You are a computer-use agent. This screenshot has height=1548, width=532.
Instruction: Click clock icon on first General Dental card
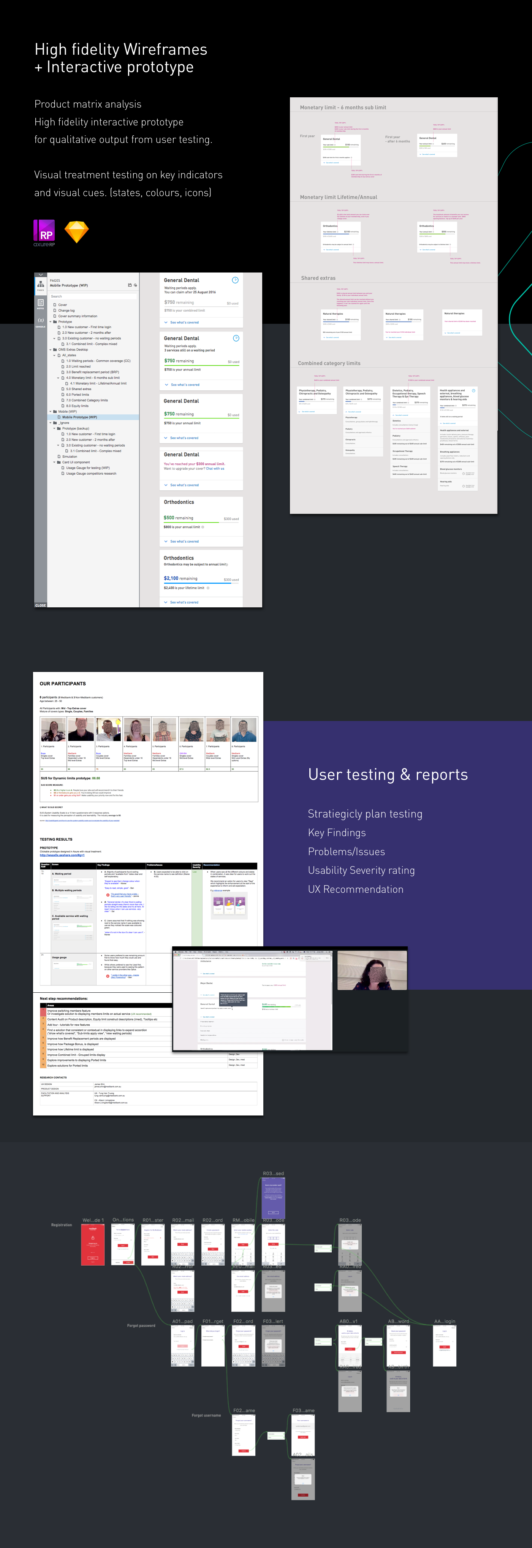coord(235,280)
